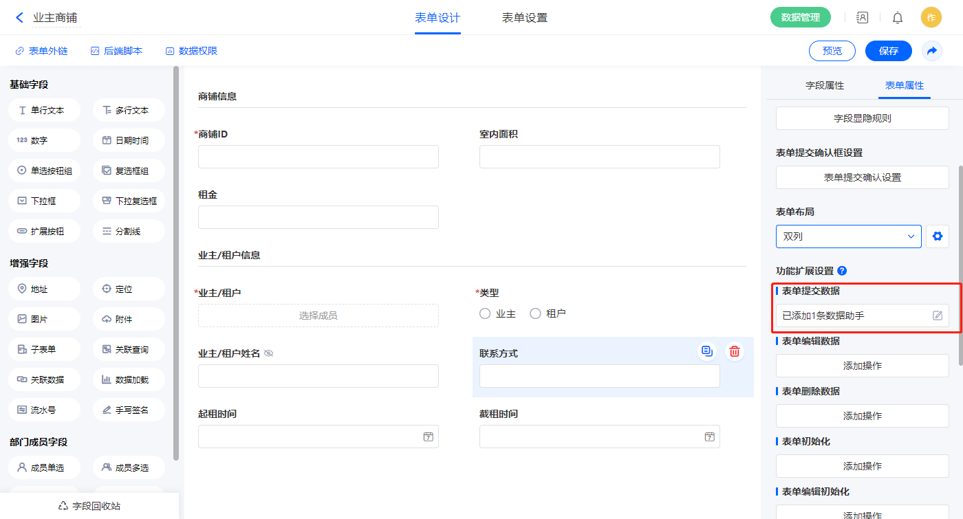
Task: Click the 数据管理 button
Action: (800, 18)
